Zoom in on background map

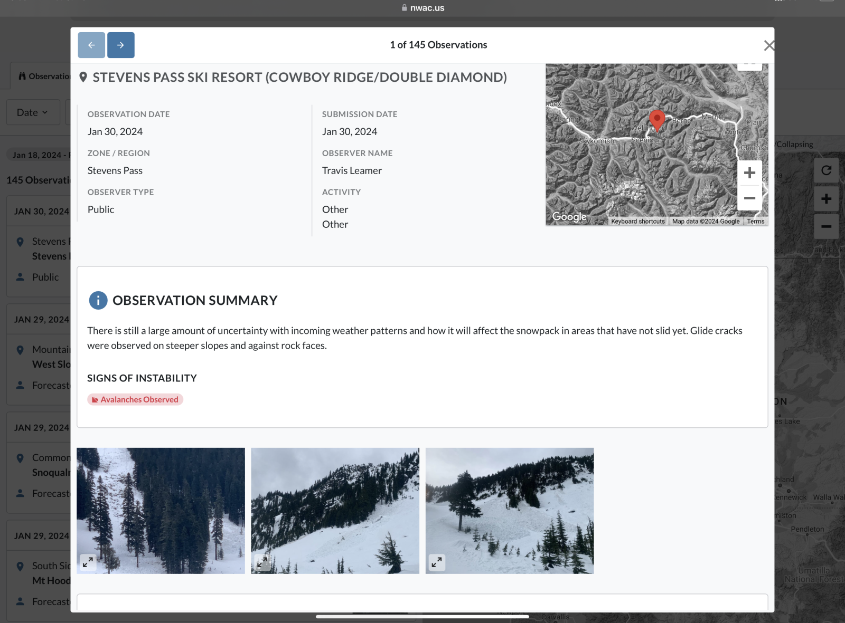click(826, 199)
